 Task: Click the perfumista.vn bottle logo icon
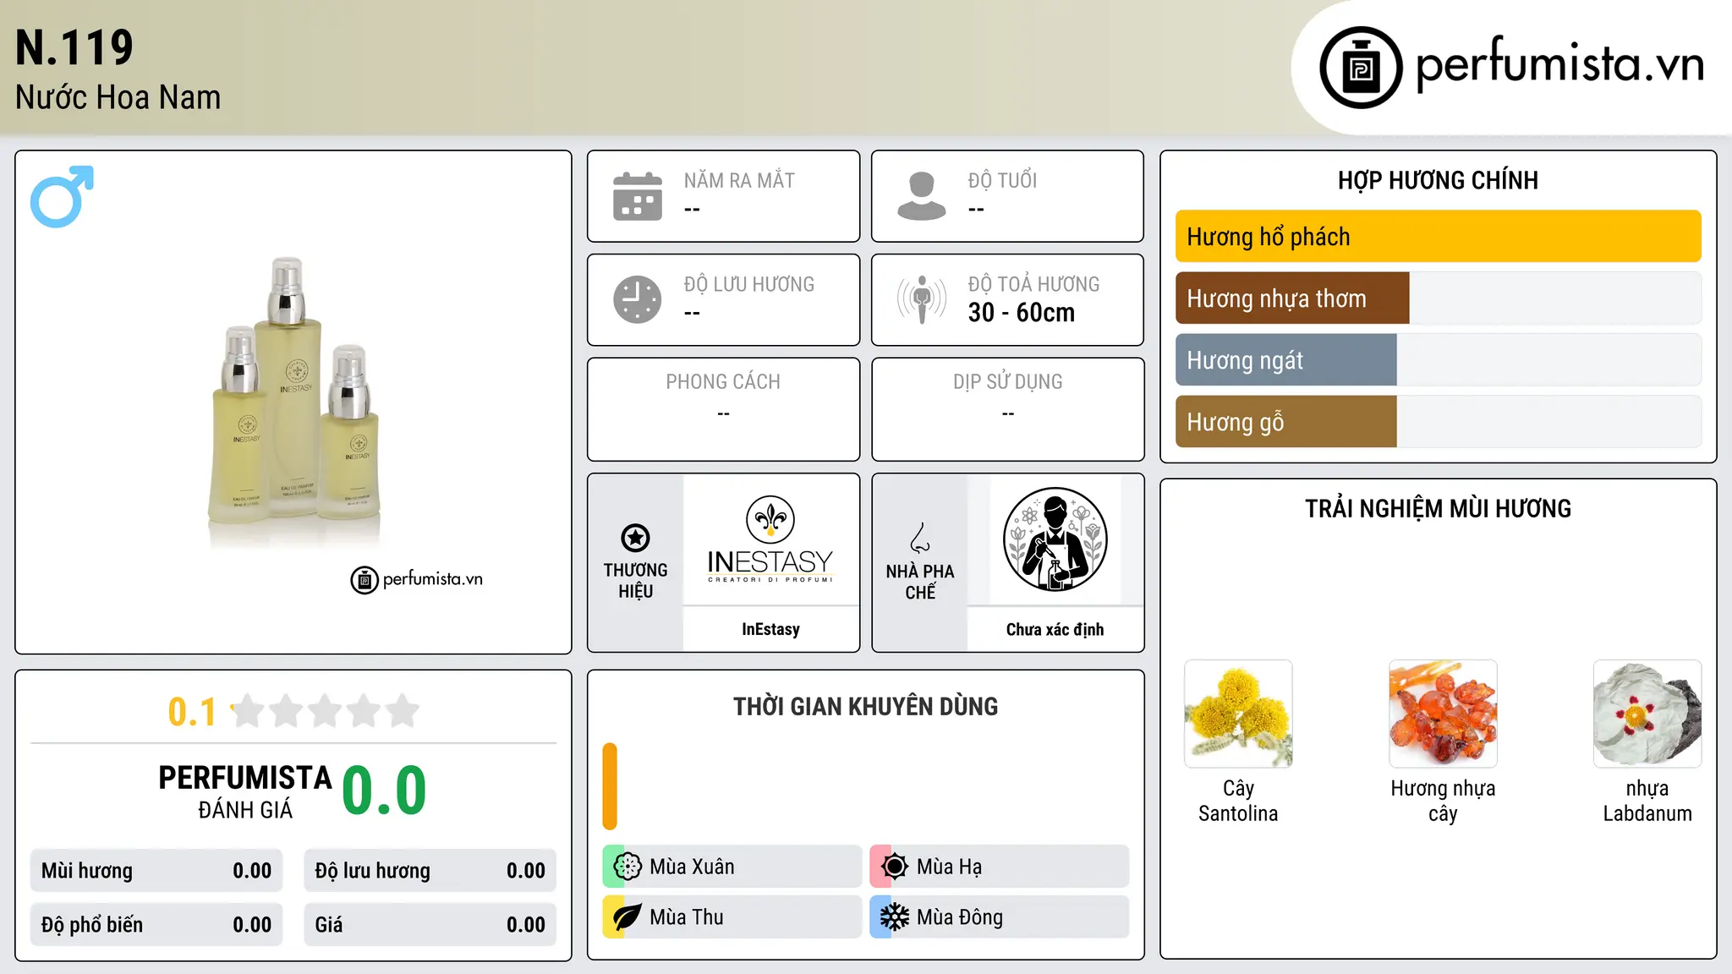[x=1361, y=67]
